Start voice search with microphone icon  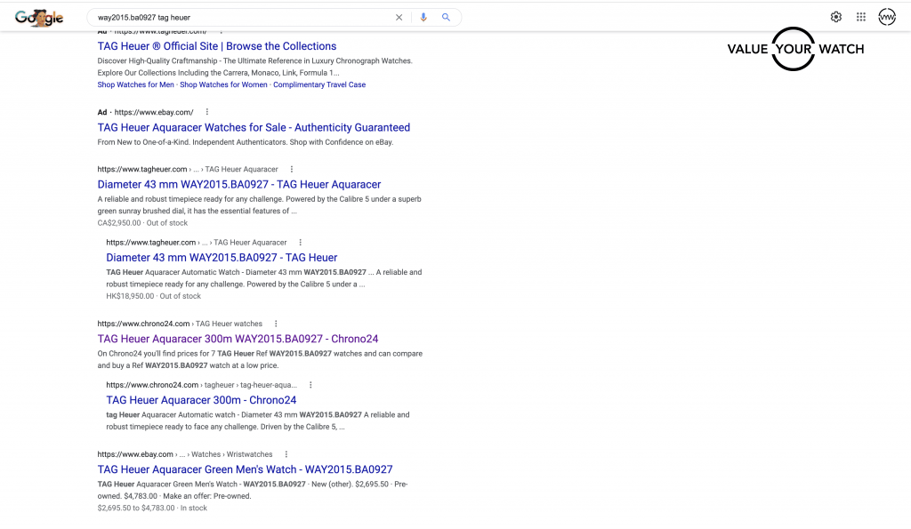[x=423, y=17]
